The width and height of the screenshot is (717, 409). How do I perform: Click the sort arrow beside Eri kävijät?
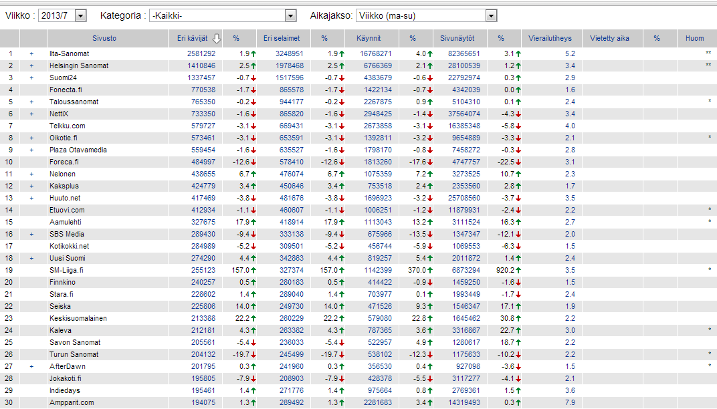point(217,38)
